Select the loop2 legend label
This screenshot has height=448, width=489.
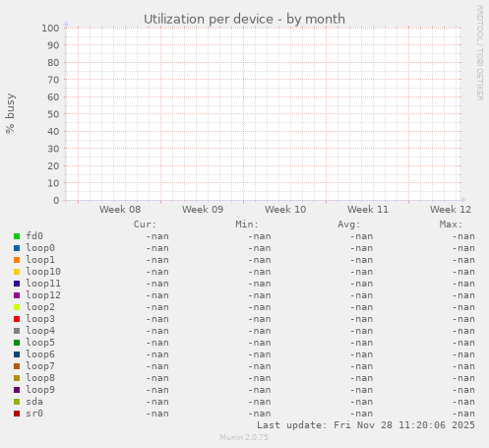40,307
